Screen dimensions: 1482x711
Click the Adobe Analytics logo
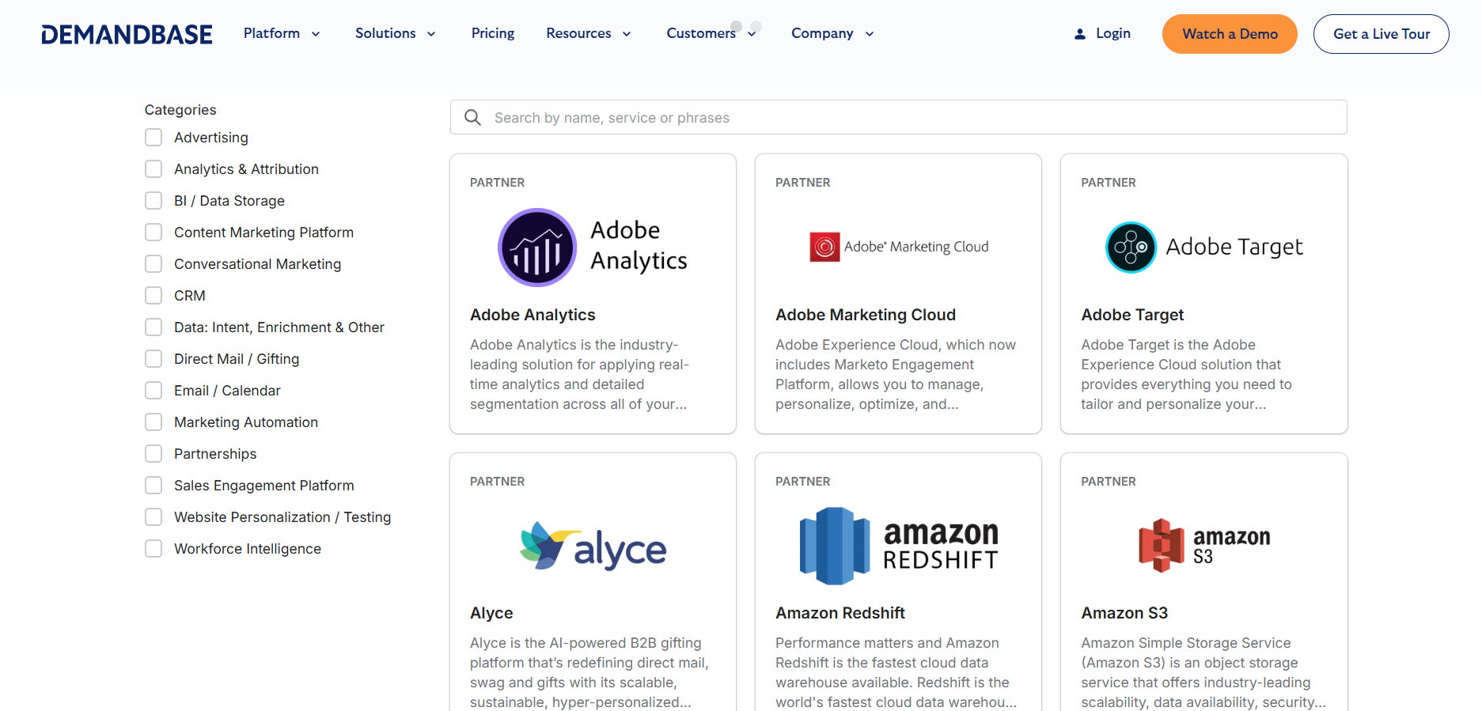593,247
